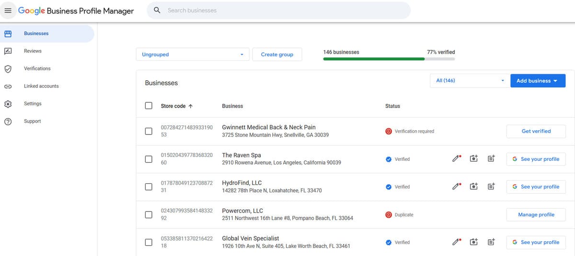Toggle the select-all businesses checkbox

tap(149, 106)
